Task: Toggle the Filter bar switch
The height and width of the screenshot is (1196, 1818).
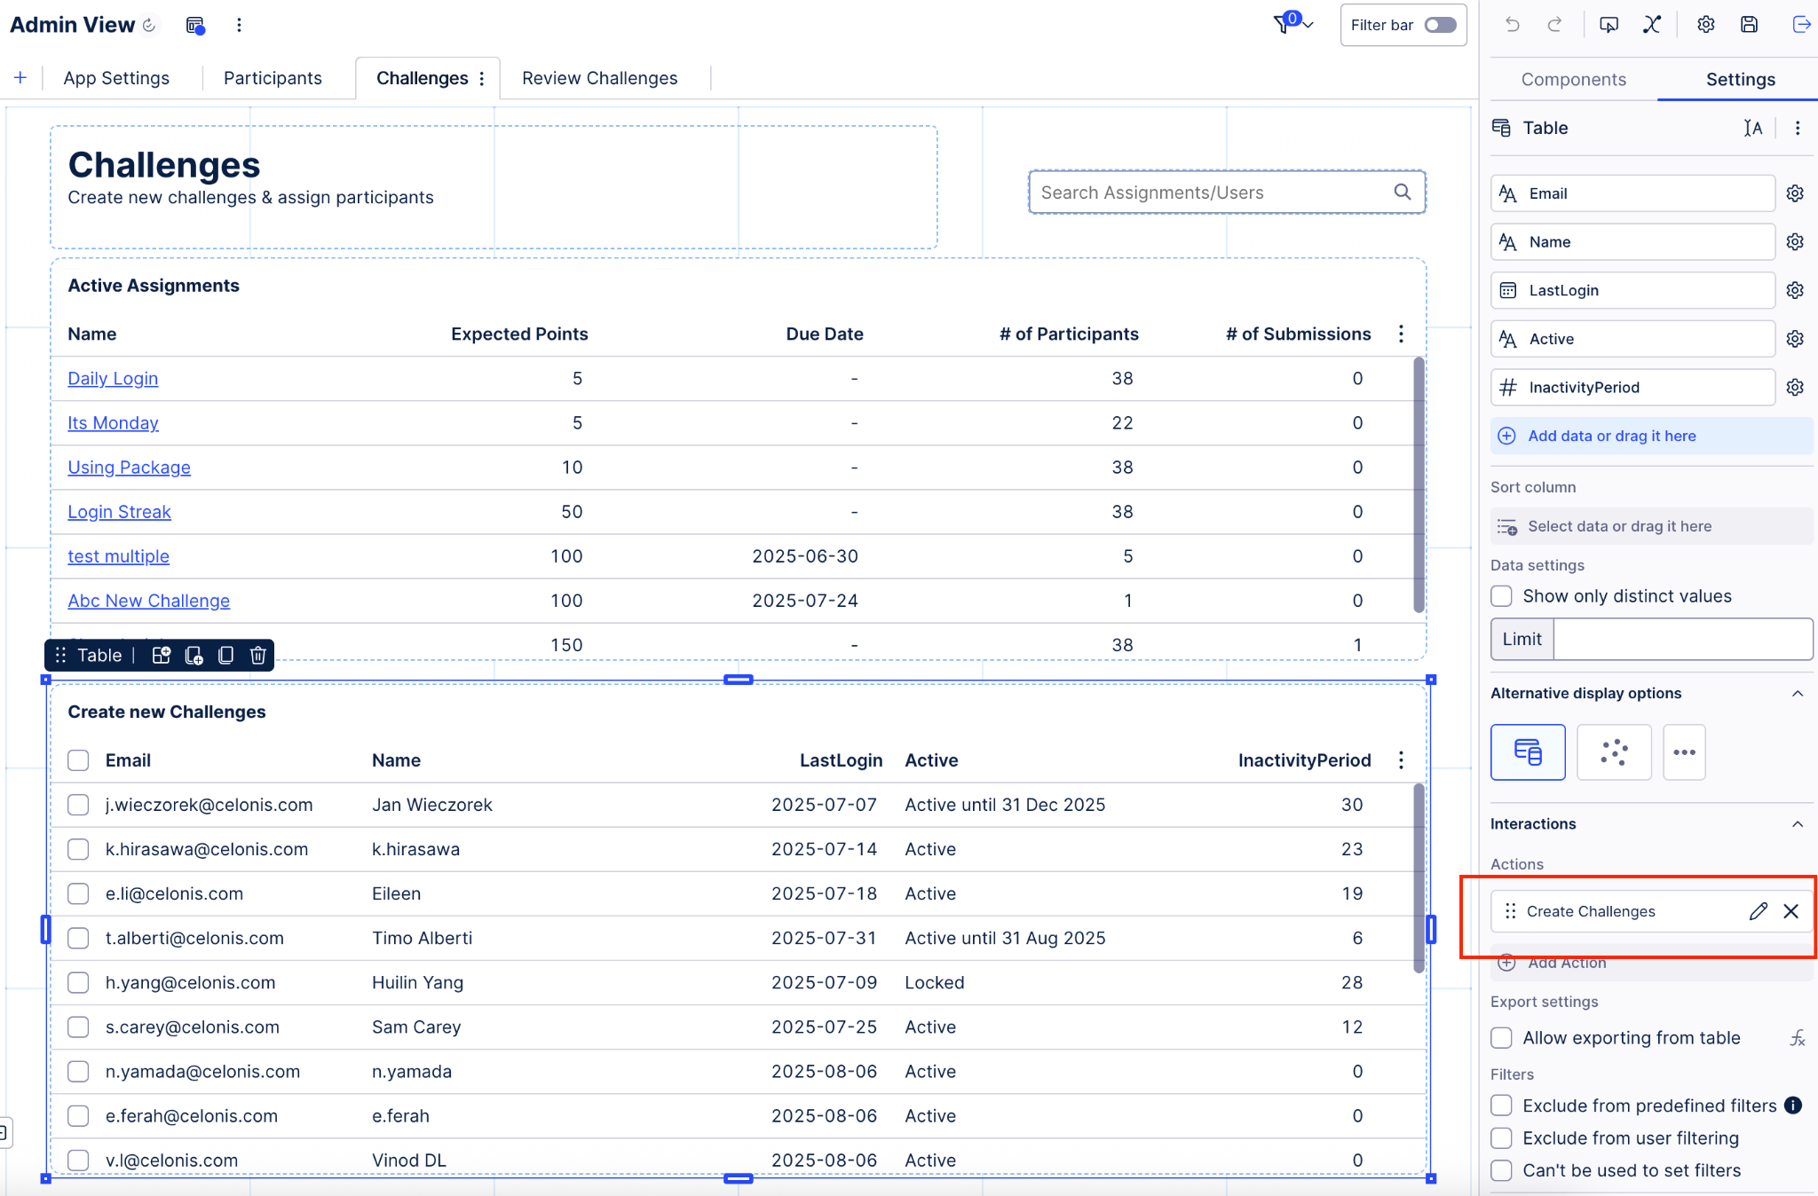Action: (1441, 25)
